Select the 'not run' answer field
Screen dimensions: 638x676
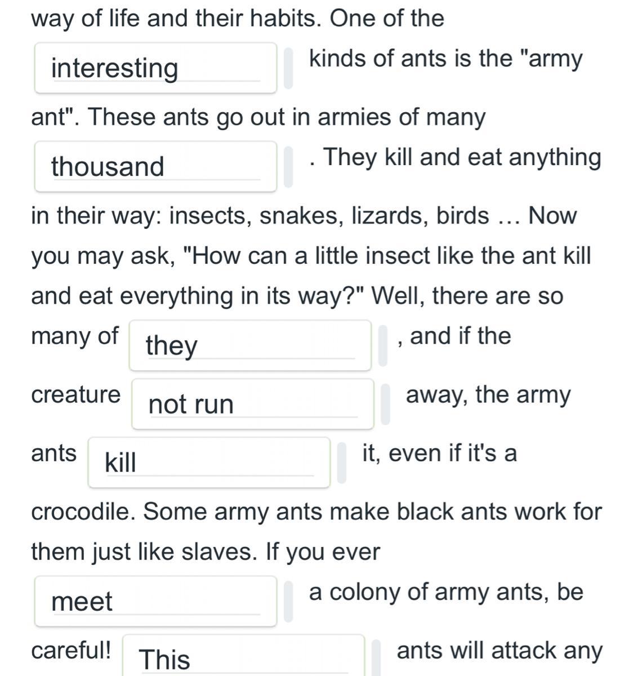click(252, 404)
